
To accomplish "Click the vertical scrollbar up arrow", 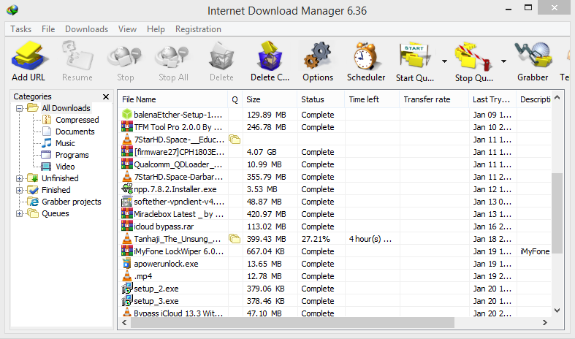I will point(557,97).
